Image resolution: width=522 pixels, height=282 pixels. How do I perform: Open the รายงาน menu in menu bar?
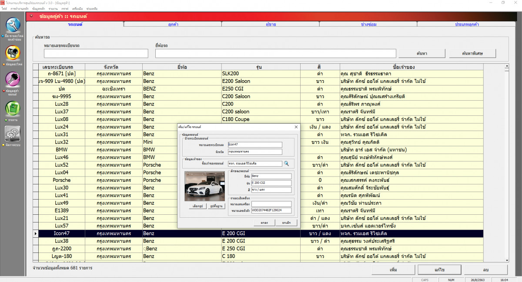click(54, 8)
